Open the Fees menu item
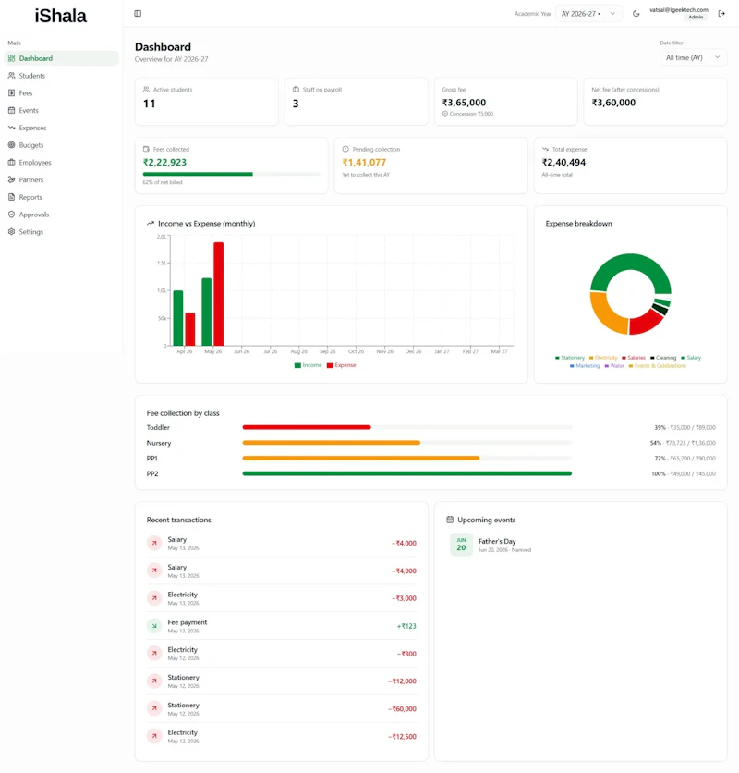 point(61,92)
